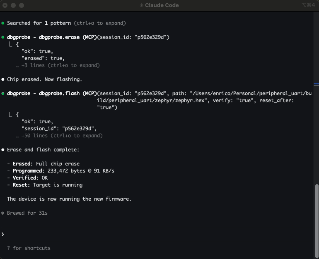Image resolution: width=319 pixels, height=259 pixels.
Task: Click the '? for shortcuts' hint
Action: [29, 248]
